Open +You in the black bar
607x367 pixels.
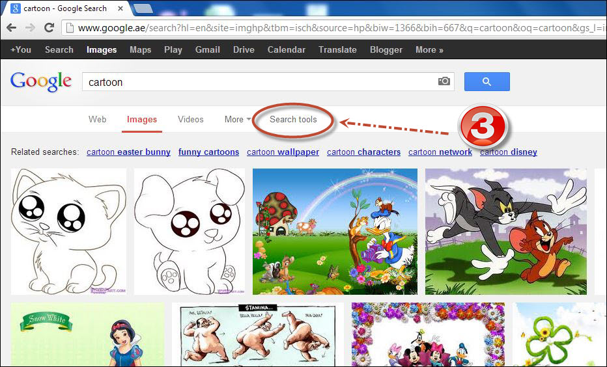coord(21,49)
